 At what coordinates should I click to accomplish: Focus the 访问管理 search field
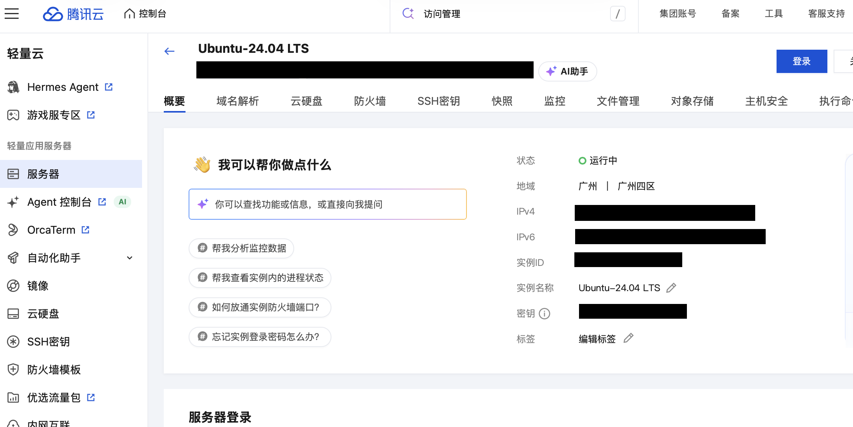[x=514, y=14]
